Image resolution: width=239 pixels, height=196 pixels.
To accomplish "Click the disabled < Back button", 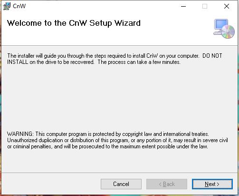I will 167,184.
